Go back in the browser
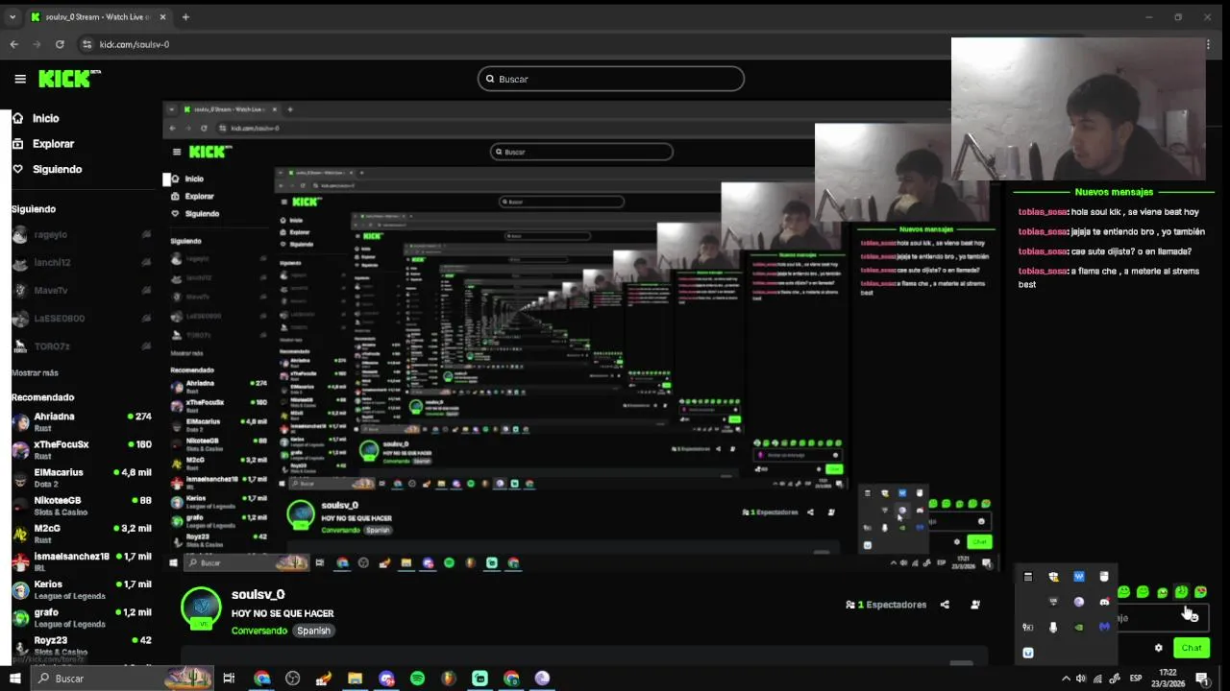Screen dimensions: 1230x691 pos(13,44)
